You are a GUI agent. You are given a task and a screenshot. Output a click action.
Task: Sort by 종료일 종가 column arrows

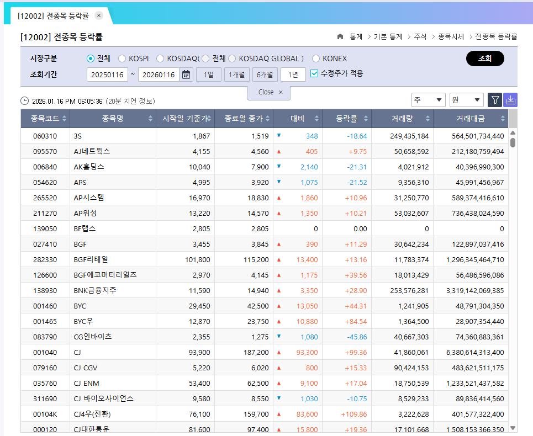(x=268, y=119)
